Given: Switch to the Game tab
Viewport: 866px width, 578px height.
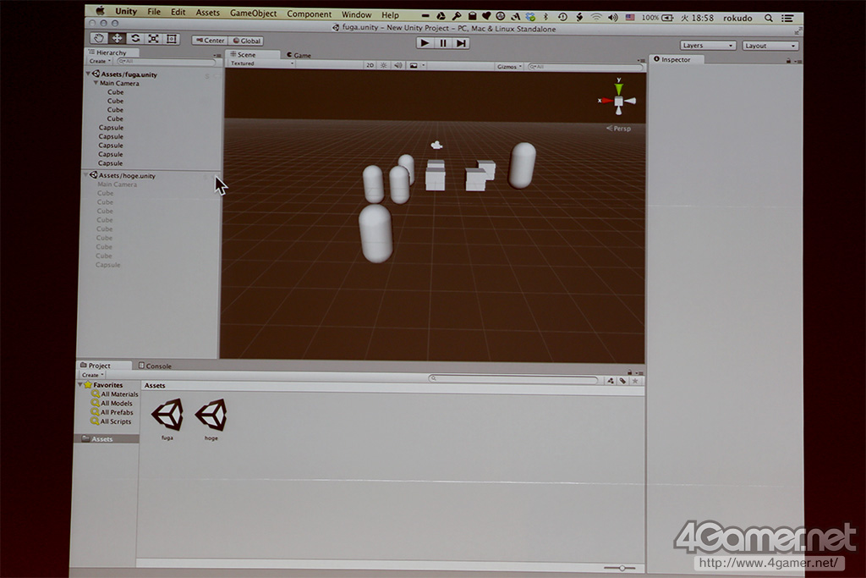Looking at the screenshot, I should [x=299, y=55].
